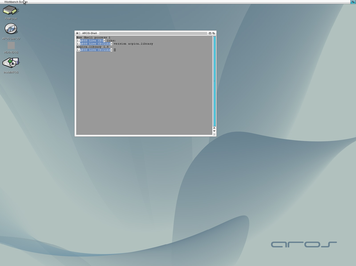The height and width of the screenshot is (266, 356).
Task: Click the screen depth gadget in the Workbench title bar
Action: tap(353, 2)
